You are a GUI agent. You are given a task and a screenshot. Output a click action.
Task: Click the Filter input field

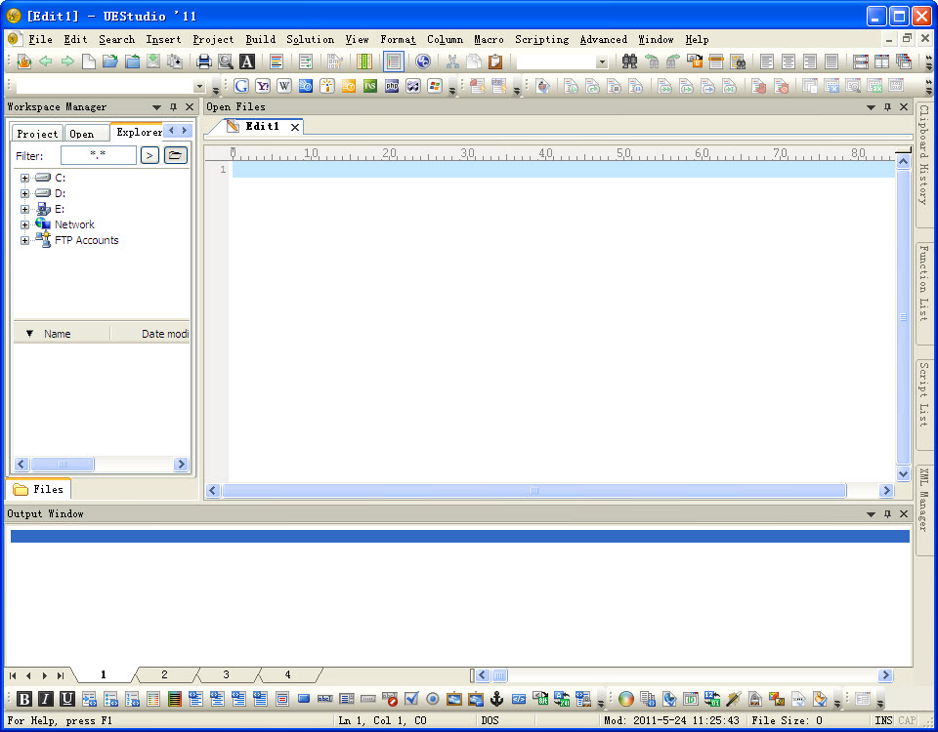[x=98, y=155]
